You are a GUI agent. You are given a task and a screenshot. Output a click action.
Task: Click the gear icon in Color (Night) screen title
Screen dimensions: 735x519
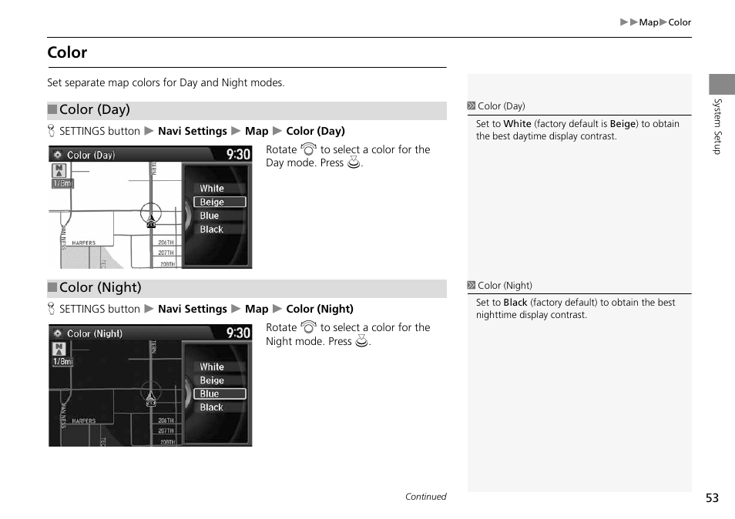(x=58, y=333)
